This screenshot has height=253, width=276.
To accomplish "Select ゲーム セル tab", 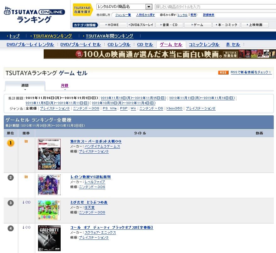I will click(x=171, y=45).
